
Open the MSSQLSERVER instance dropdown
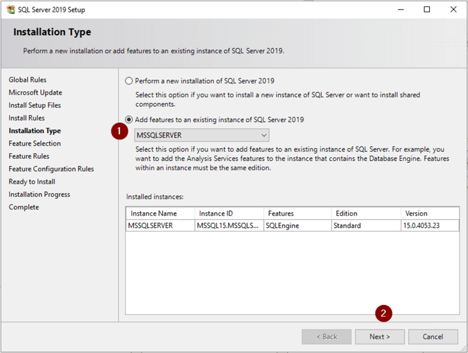pos(202,135)
